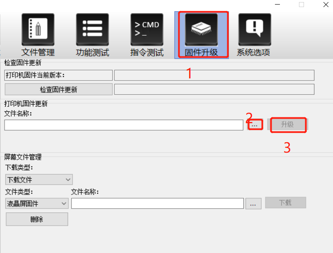Click the firmware update check result field
333x253 pixels.
point(214,89)
